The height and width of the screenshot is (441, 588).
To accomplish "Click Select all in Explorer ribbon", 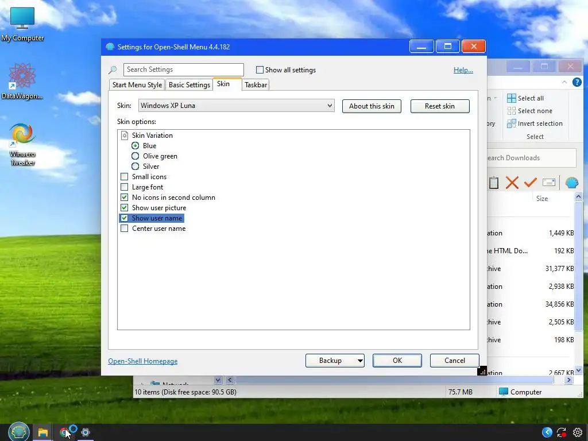I will [525, 98].
